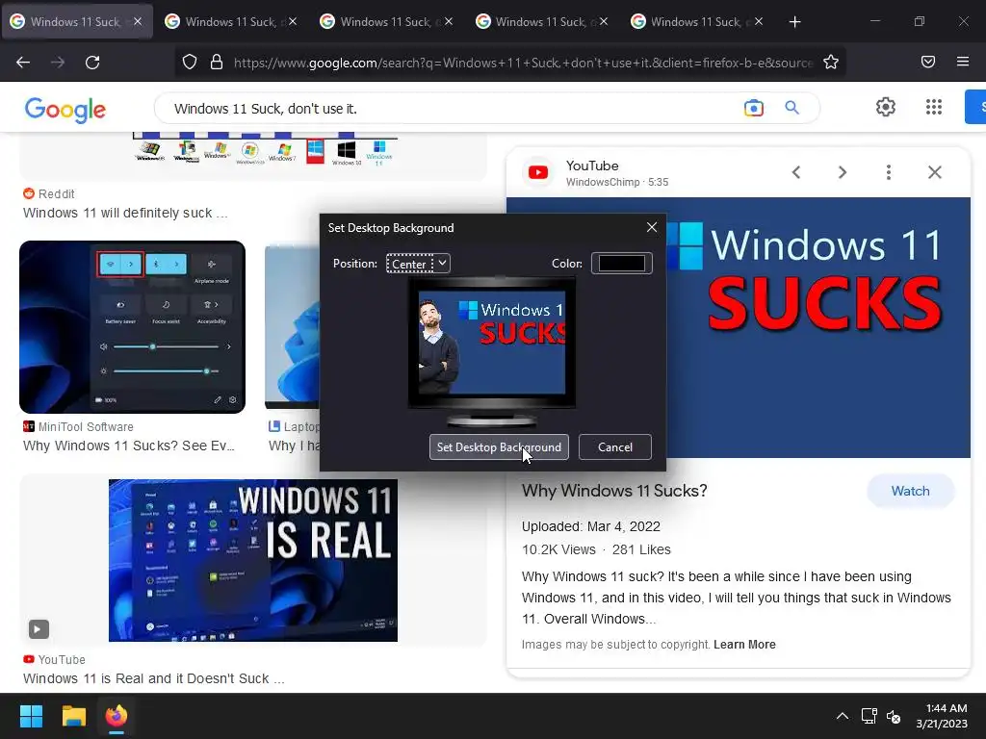Open the MiniTool quick settings thumbnail
Screen dimensions: 986x739
point(132,327)
